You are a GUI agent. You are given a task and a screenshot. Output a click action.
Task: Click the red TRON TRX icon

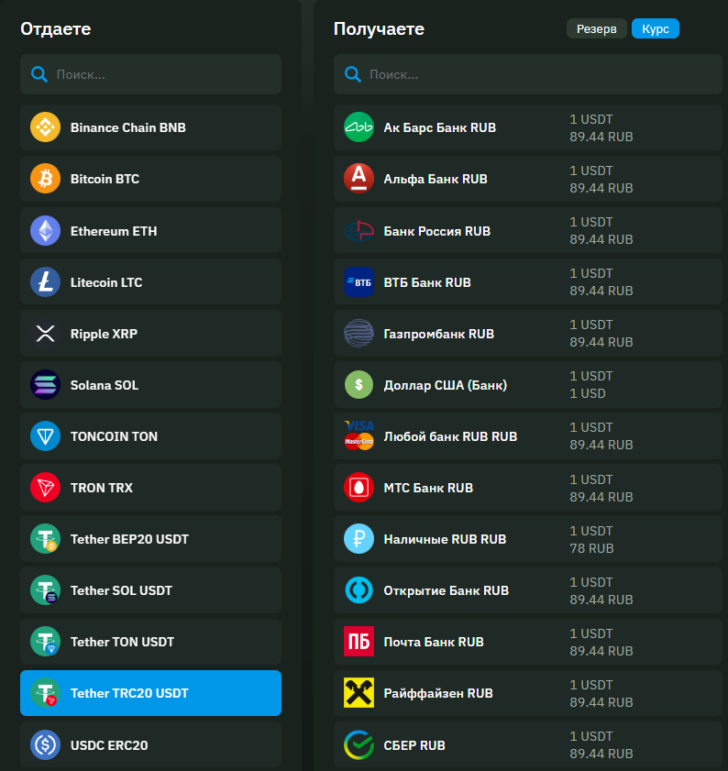click(45, 488)
